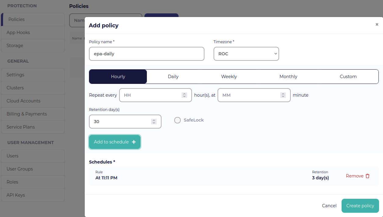Click the 'At 11:11 PM' rule text
The height and width of the screenshot is (217, 383).
(106, 178)
